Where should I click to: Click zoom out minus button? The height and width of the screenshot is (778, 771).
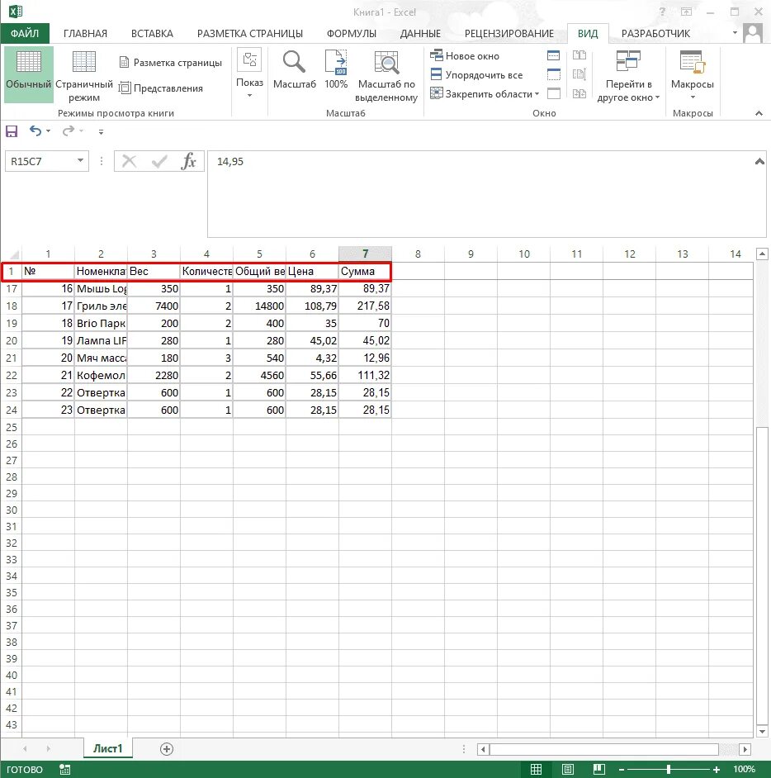(622, 769)
